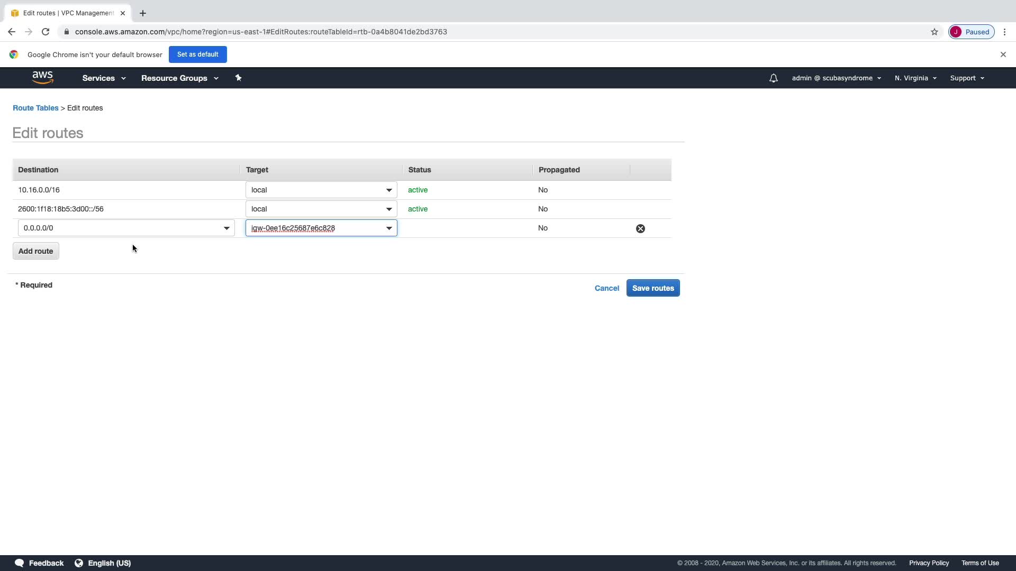Go to Route Tables breadcrumb link
Screen dimensions: 1016x571
point(35,108)
